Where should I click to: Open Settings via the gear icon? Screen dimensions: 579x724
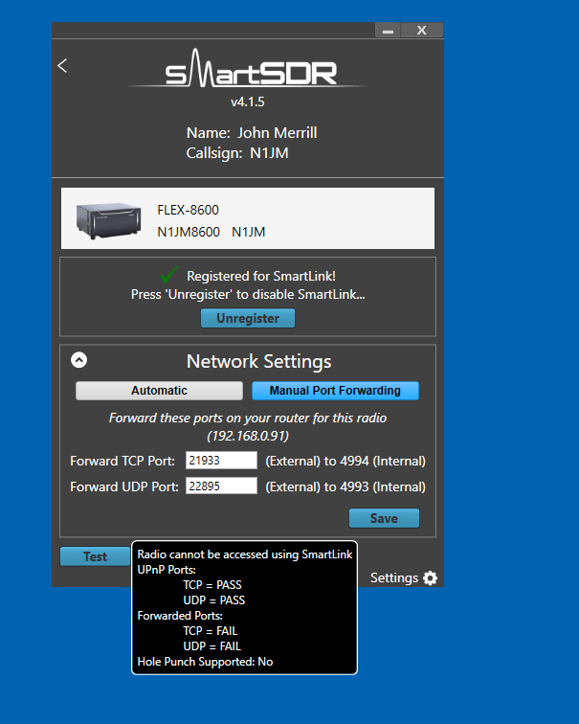click(x=430, y=577)
